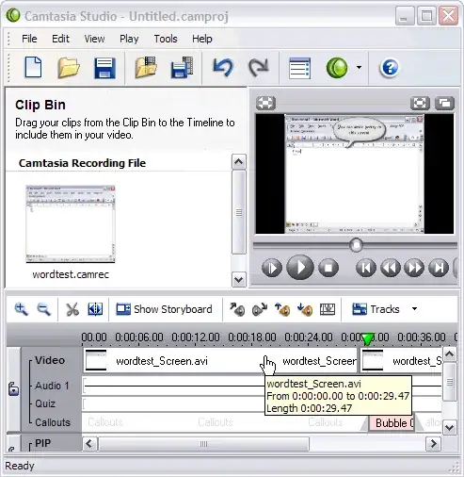Open the task list panel icon
Viewport: 464px width, 477px height.
pos(299,68)
